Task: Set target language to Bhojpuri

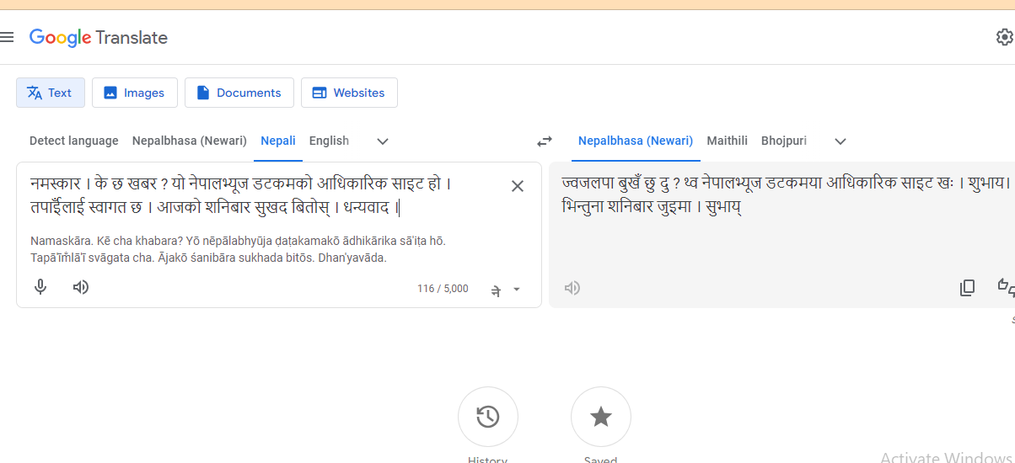Action: (x=784, y=141)
